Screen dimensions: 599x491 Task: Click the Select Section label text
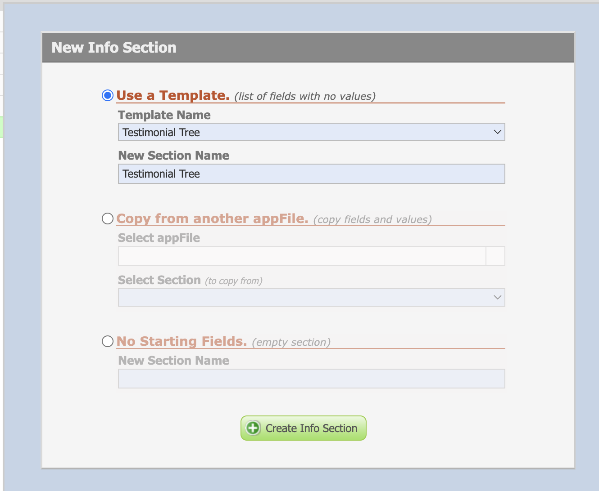159,280
